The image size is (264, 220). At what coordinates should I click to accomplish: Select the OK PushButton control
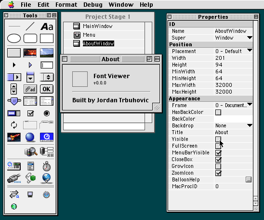47,89
